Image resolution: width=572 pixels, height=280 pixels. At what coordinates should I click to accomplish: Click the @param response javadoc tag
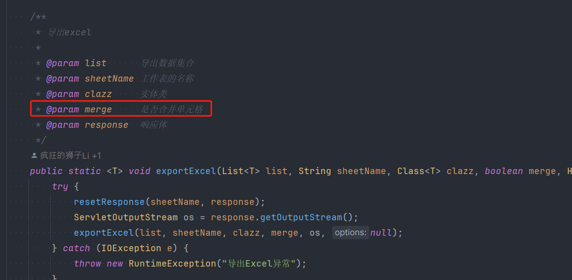click(62, 125)
